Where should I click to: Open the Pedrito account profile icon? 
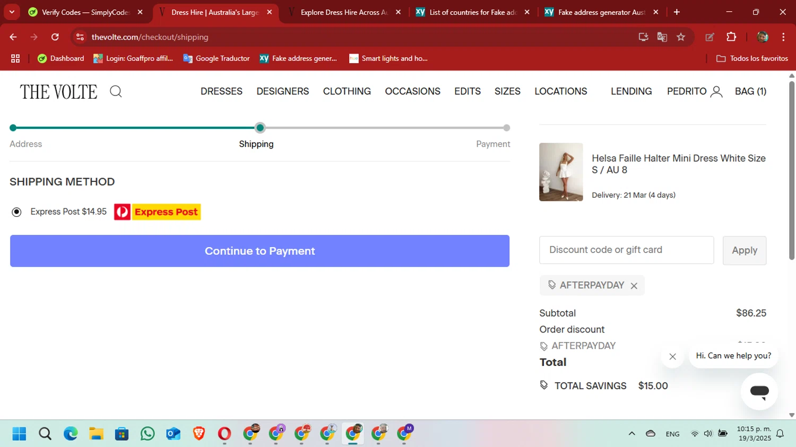(716, 92)
